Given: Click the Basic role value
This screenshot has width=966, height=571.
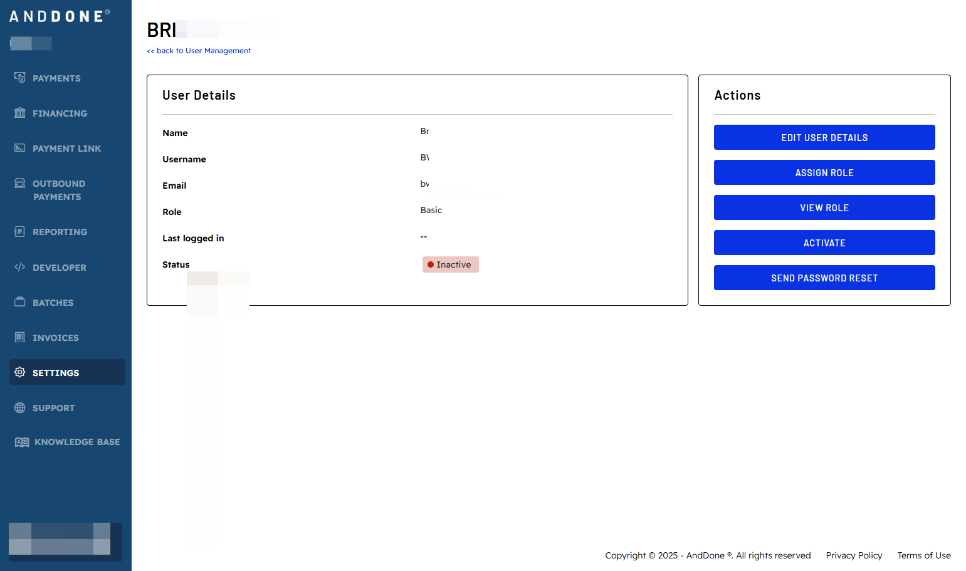Looking at the screenshot, I should [x=431, y=210].
